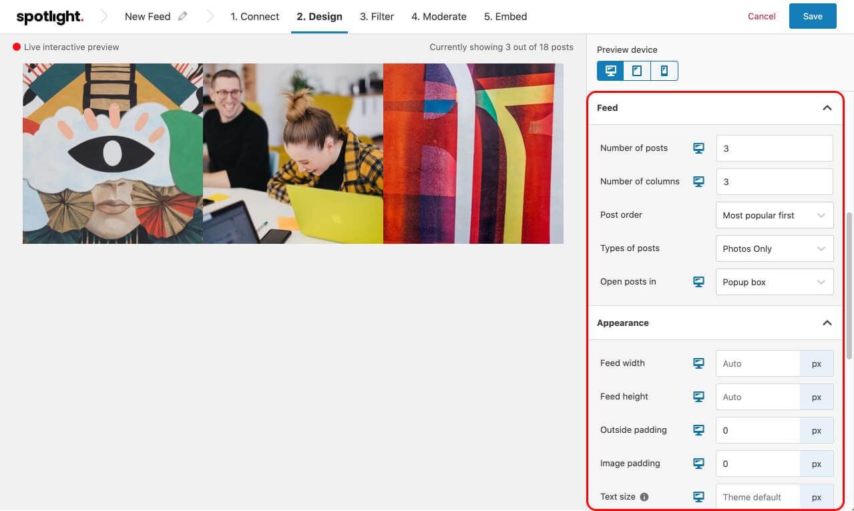Open the Types of posts dropdown
Viewport: 854px width, 511px height.
point(775,248)
